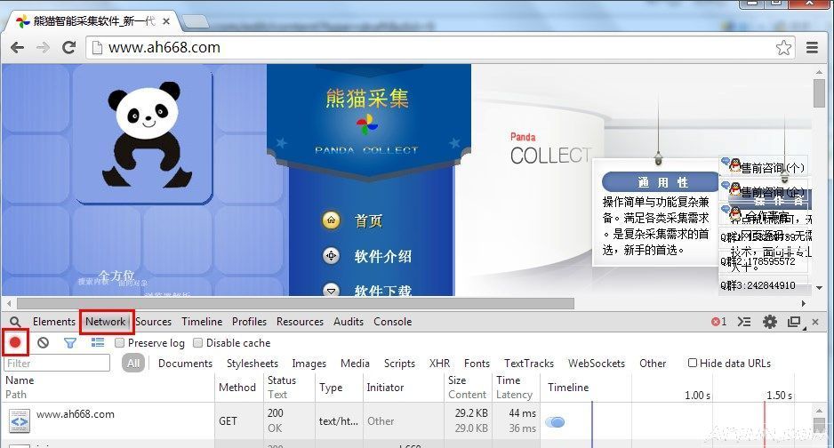834x448 pixels.
Task: Open the Profiles tab
Action: click(x=250, y=322)
